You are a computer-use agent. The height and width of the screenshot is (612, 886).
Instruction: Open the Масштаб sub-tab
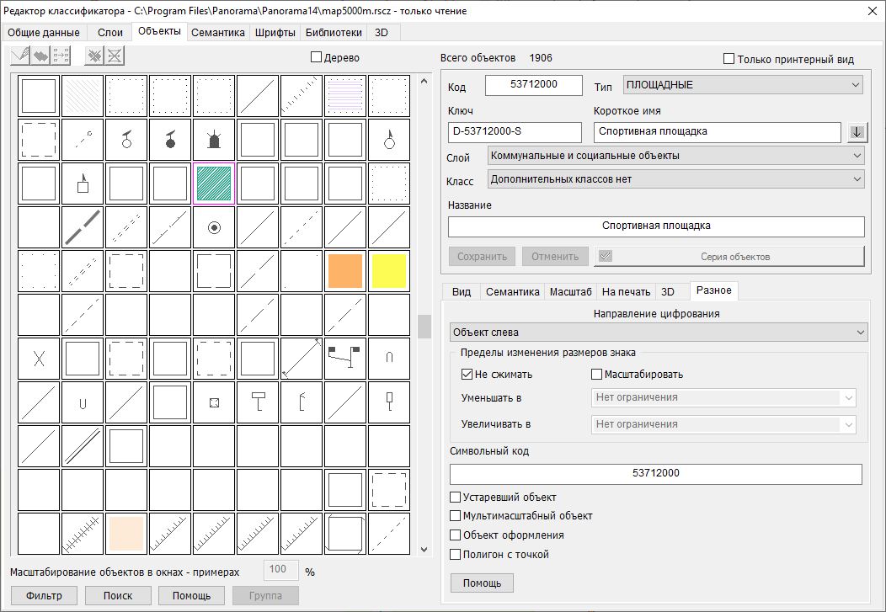[570, 292]
